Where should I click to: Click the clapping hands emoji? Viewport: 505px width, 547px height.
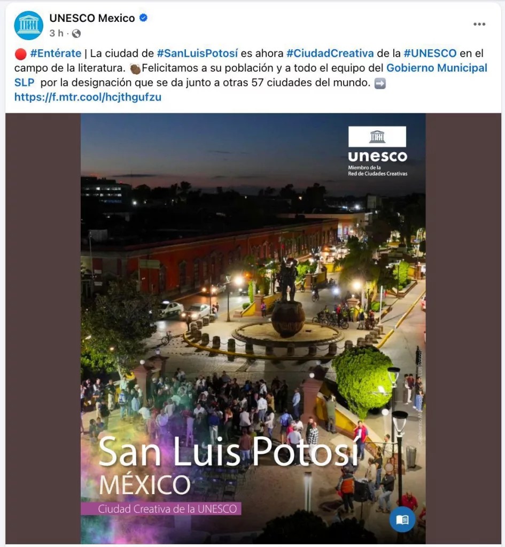[135, 68]
